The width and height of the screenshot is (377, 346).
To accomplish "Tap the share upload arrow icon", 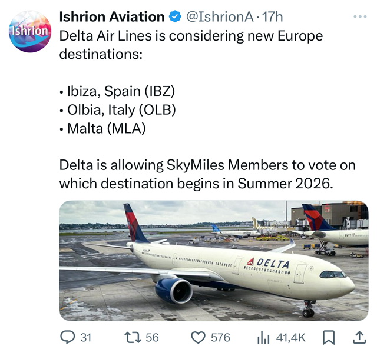I will click(358, 337).
